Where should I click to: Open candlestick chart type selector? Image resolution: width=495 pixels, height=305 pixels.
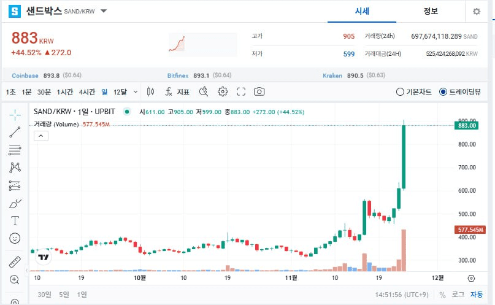[150, 91]
